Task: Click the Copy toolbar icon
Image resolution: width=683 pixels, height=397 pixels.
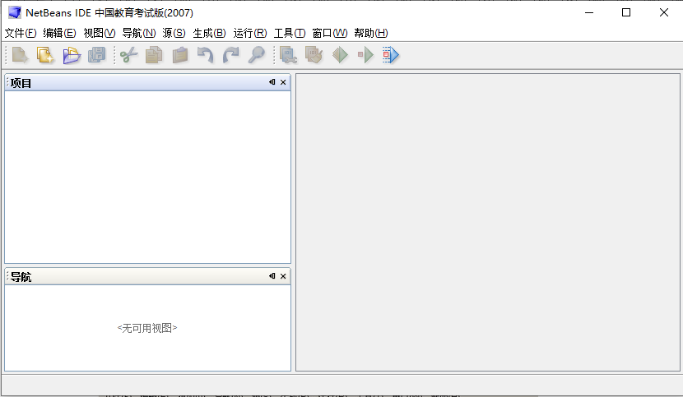Action: (x=154, y=55)
